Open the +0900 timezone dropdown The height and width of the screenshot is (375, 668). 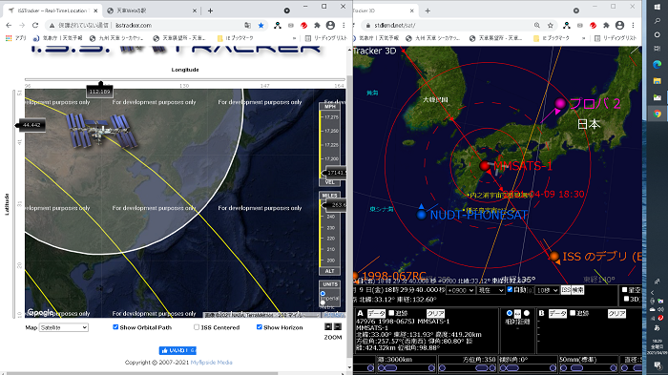(x=461, y=290)
